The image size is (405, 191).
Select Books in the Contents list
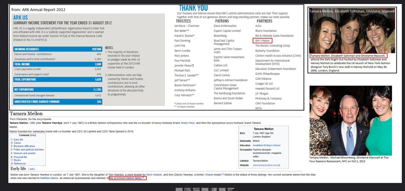tap(17, 160)
